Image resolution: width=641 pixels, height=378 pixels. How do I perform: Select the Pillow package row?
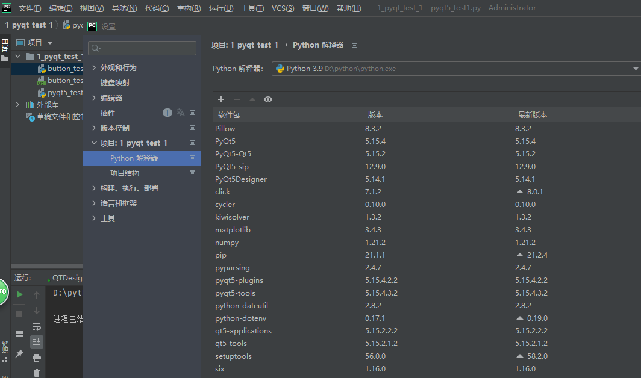click(427, 129)
